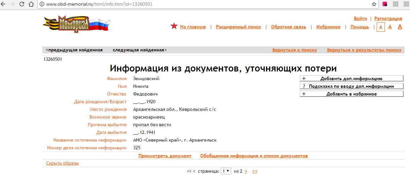Click the Фамилия field label
The height and width of the screenshot is (179, 410).
117,79
